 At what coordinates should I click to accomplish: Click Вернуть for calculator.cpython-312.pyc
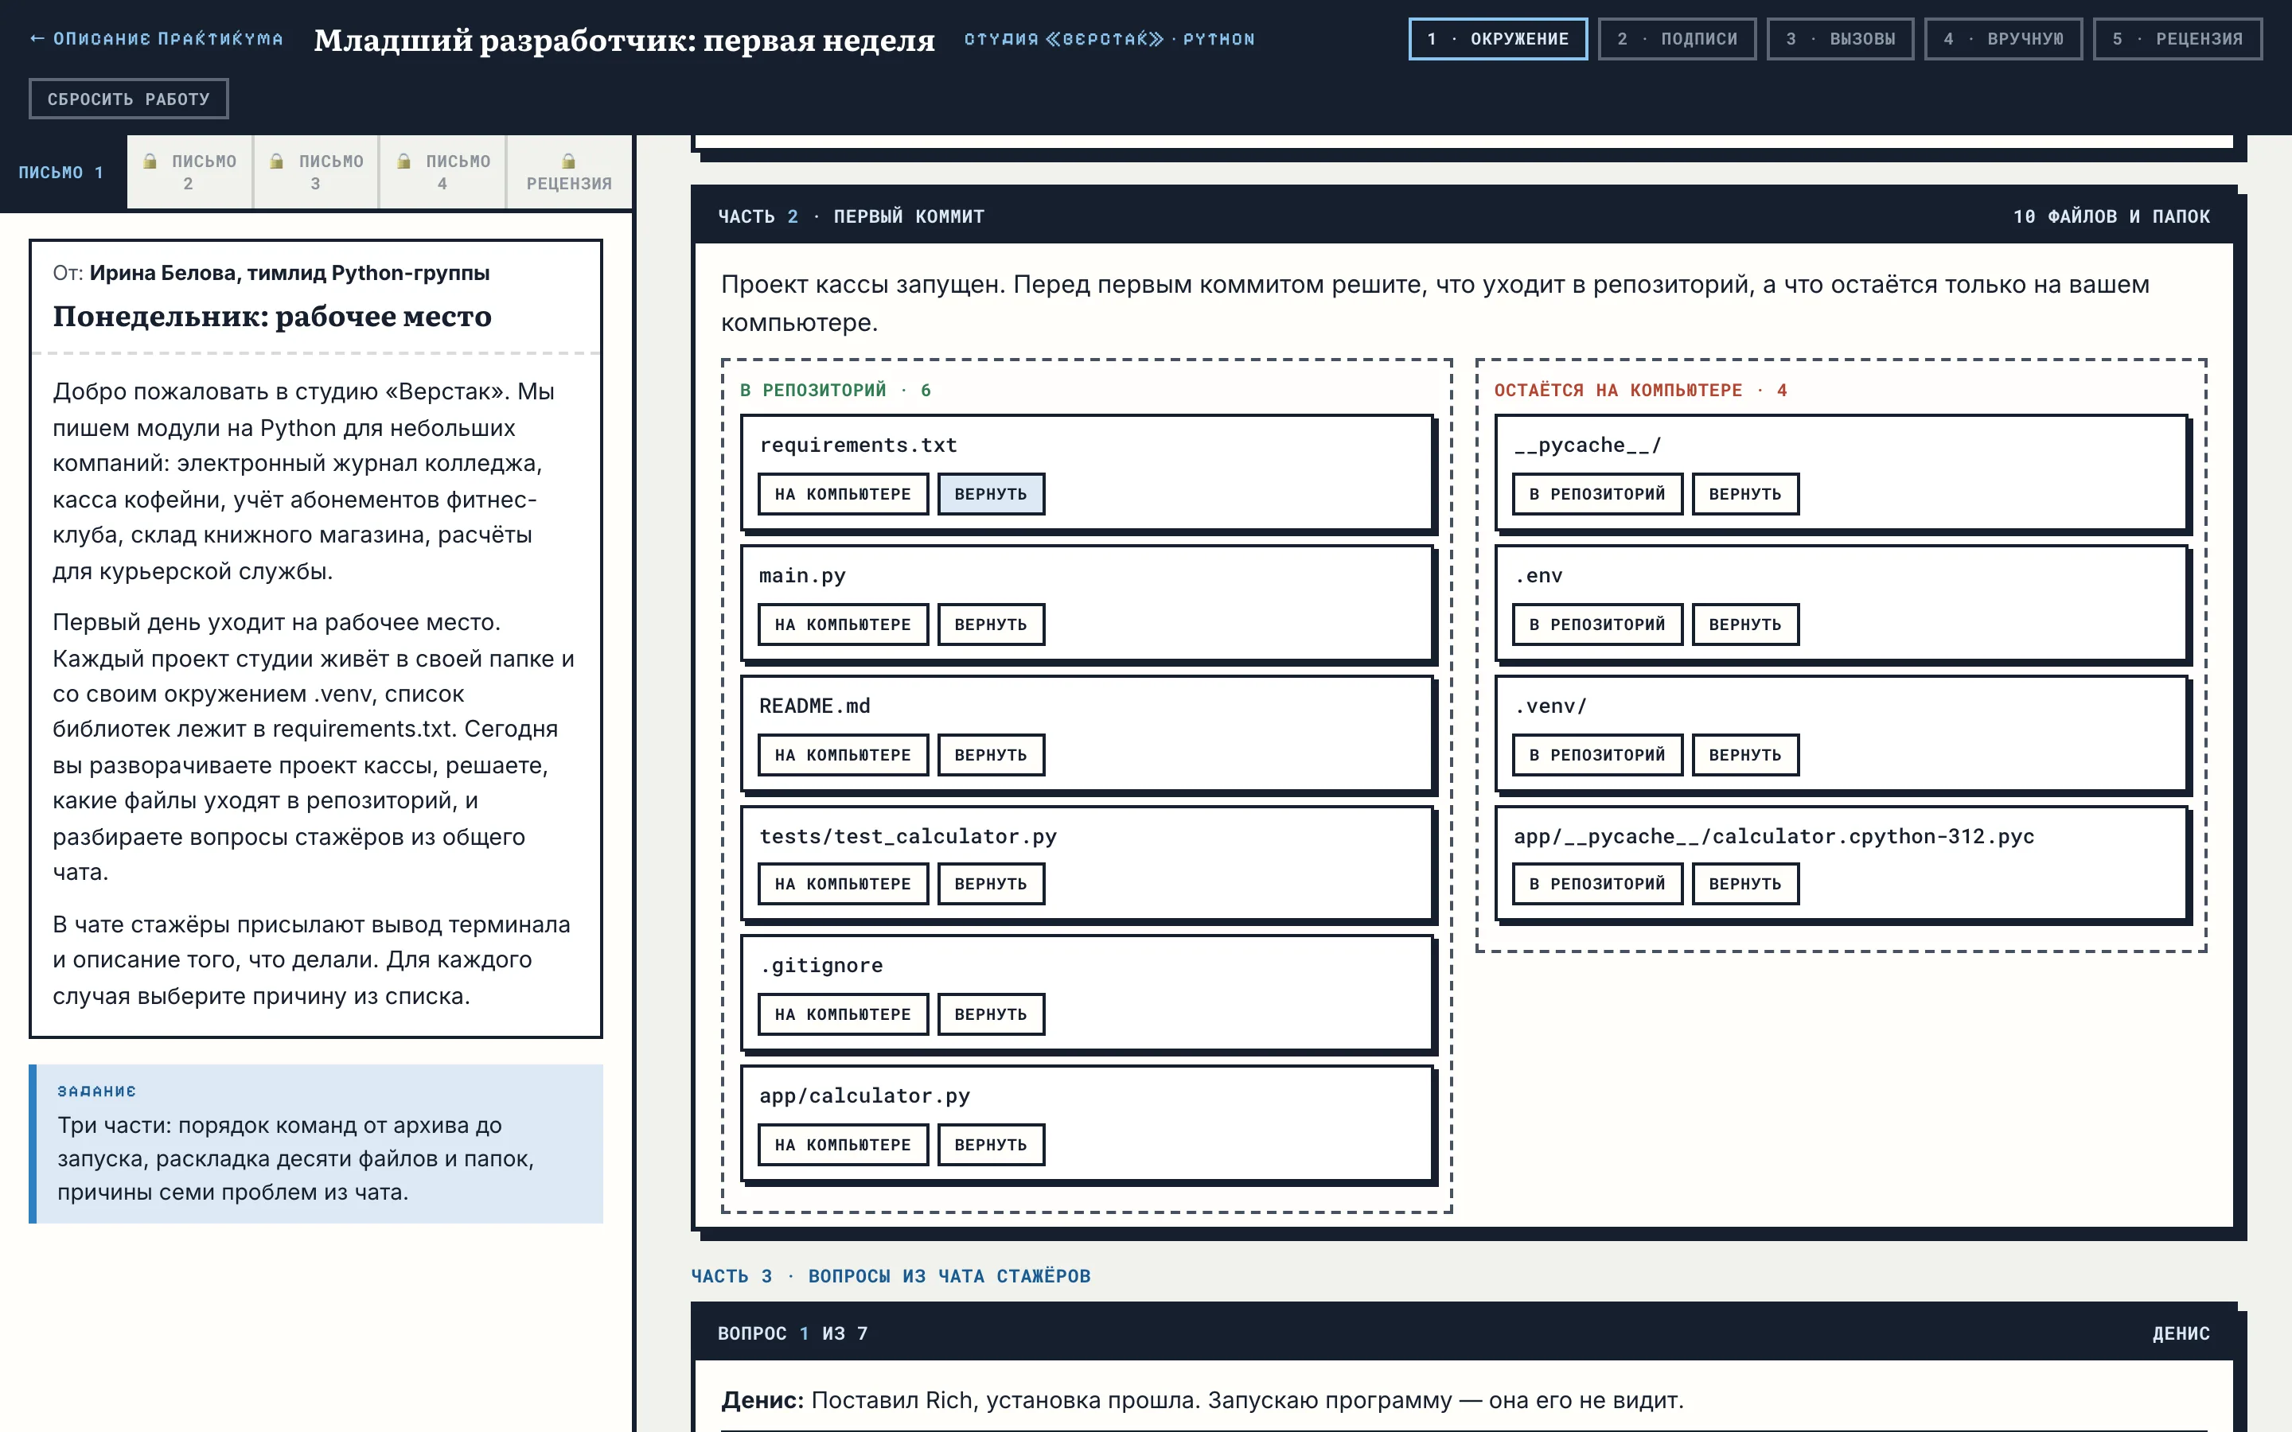[1744, 884]
